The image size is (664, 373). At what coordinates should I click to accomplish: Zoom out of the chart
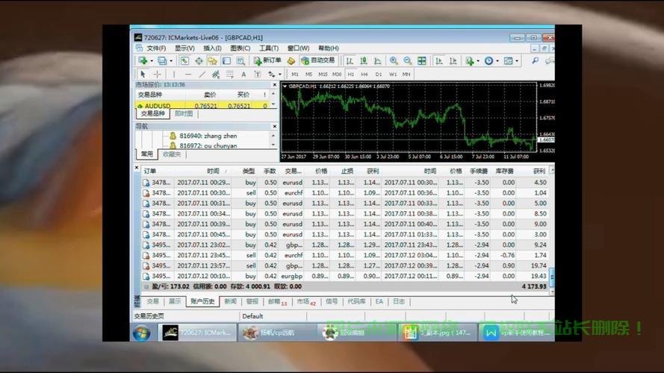(407, 61)
